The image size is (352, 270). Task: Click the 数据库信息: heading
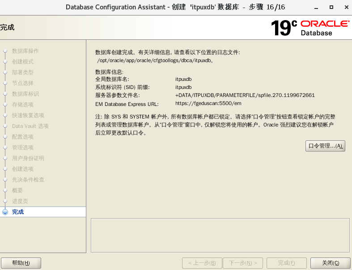click(x=109, y=72)
